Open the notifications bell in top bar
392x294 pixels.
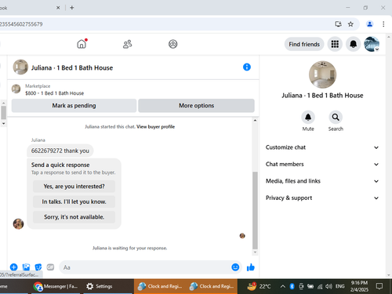click(x=353, y=44)
